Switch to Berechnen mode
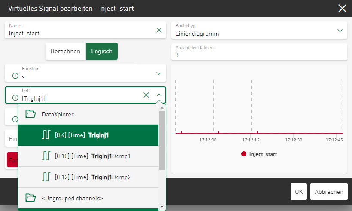The height and width of the screenshot is (211, 352). 65,51
